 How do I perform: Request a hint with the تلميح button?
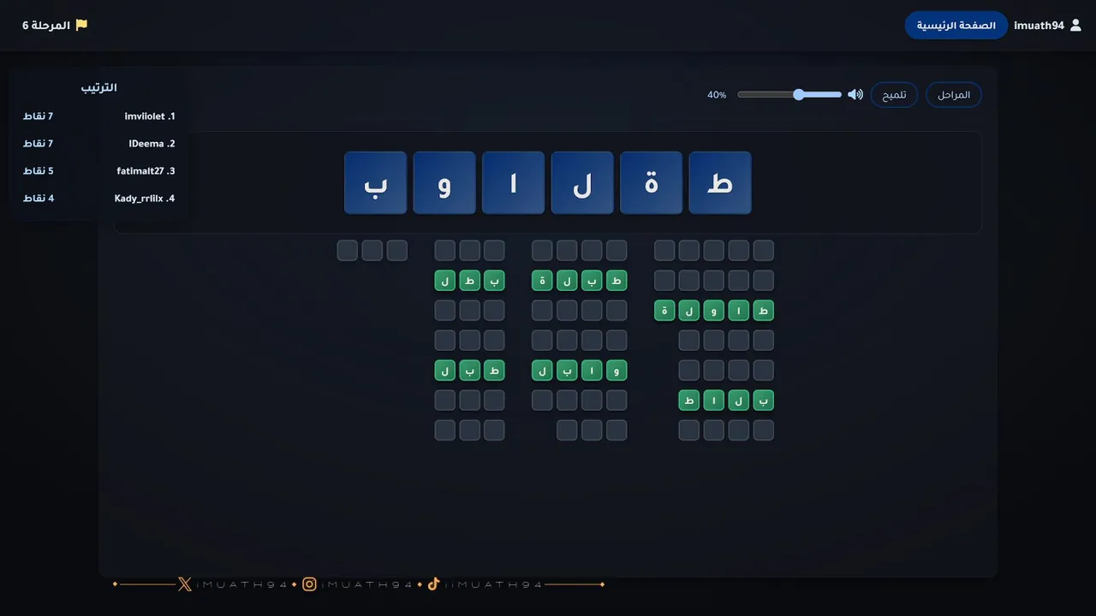(895, 95)
